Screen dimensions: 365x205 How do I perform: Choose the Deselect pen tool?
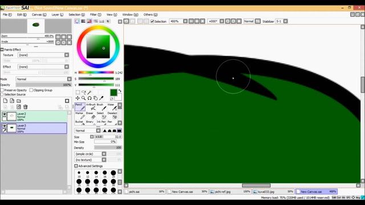(x=112, y=115)
